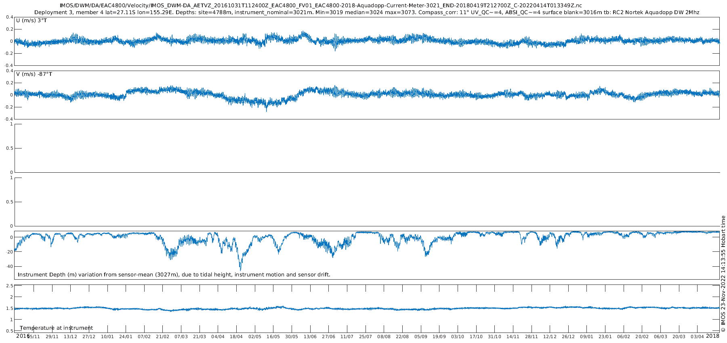Click the 'Deployment 3, member 4' metadata line
The image size is (727, 343).
[367, 13]
